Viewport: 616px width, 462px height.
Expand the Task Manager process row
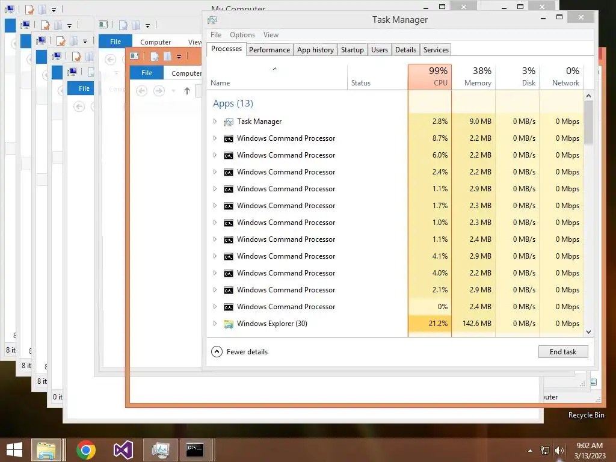(x=215, y=122)
